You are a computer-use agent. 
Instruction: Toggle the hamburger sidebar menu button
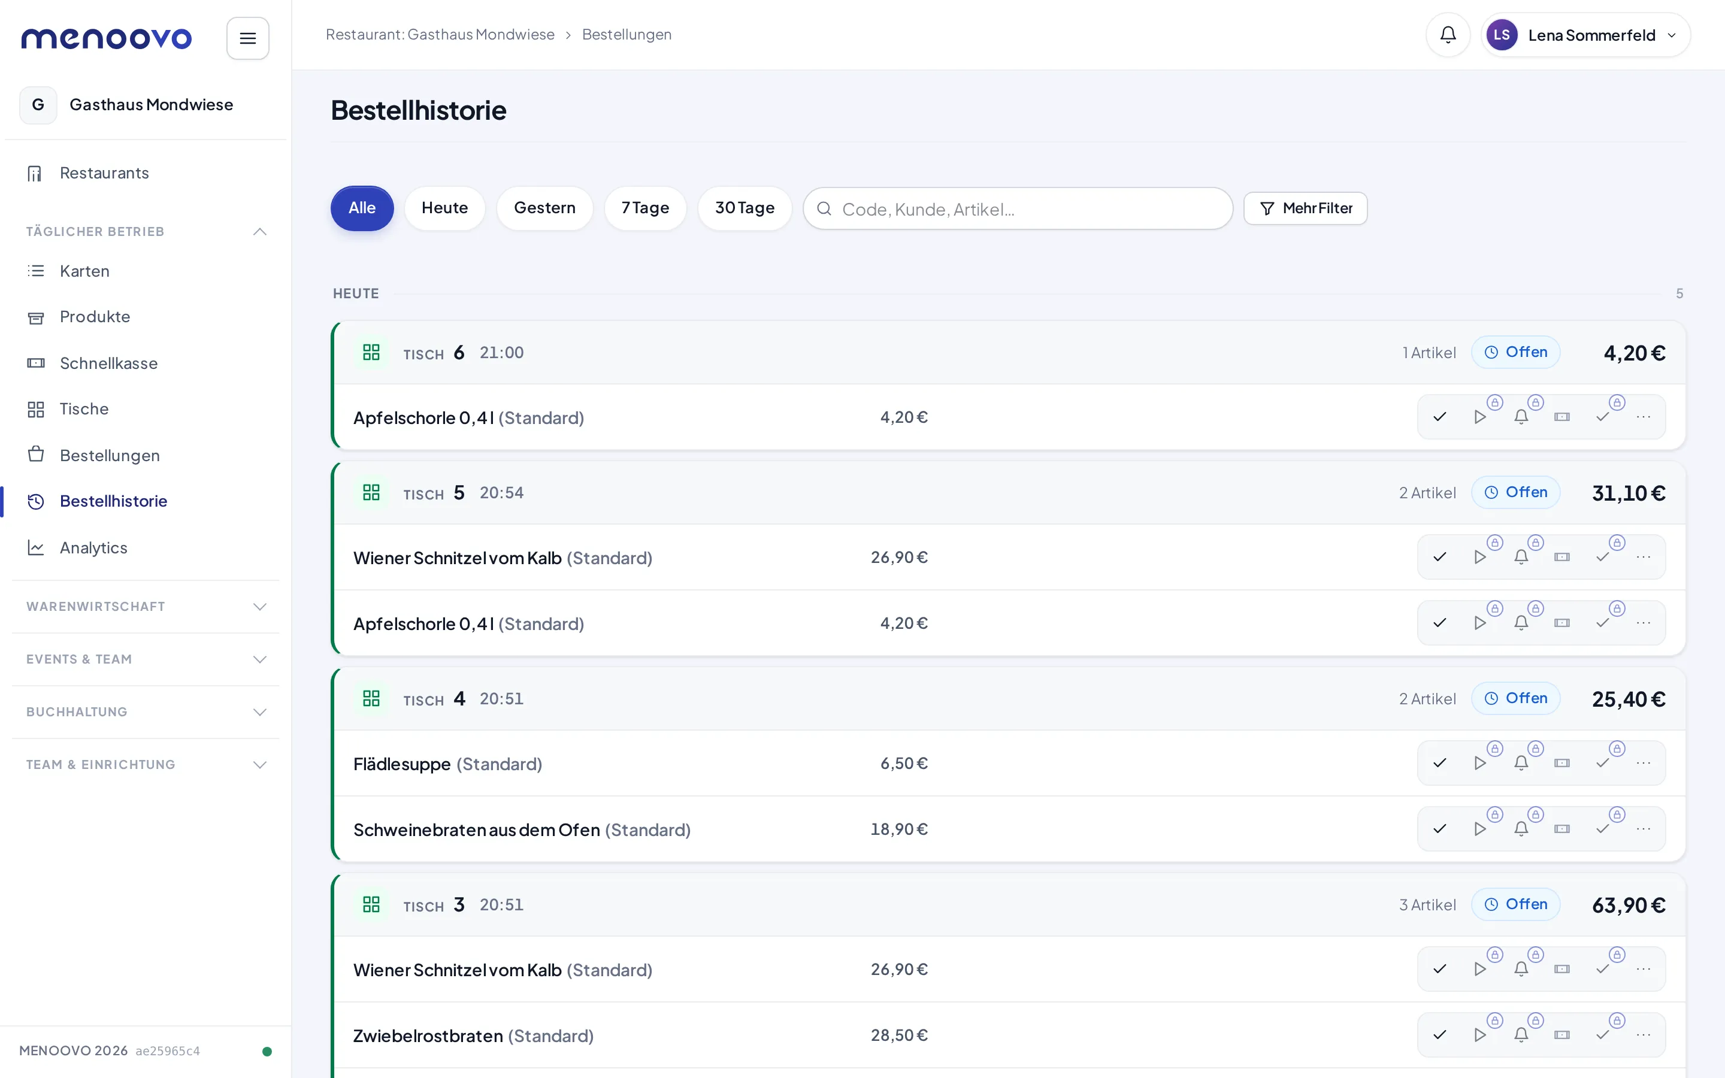click(x=247, y=38)
